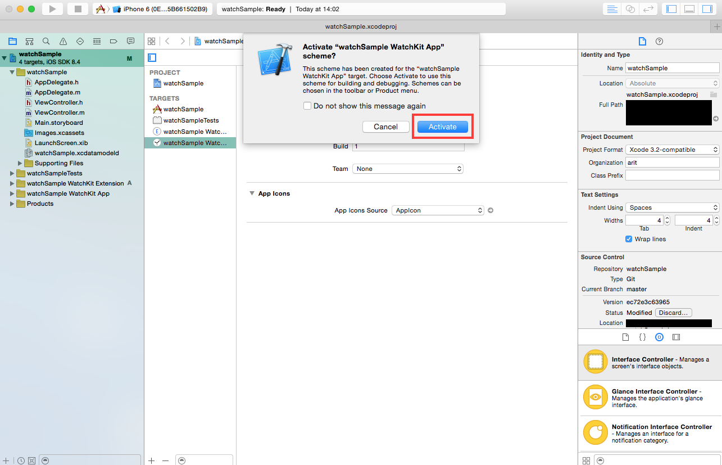Click Cancel in the scheme dialog
722x465 pixels.
point(386,127)
